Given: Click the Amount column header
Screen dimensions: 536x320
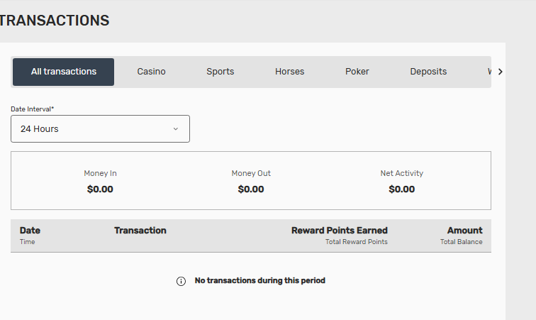Looking at the screenshot, I should [465, 231].
